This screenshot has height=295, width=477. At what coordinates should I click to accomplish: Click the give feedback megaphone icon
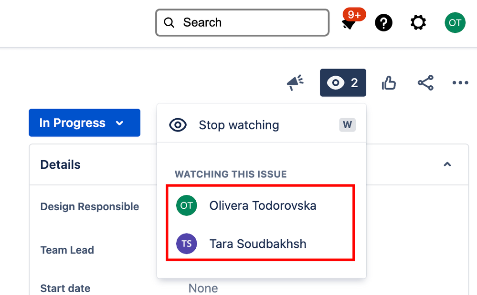click(x=295, y=82)
